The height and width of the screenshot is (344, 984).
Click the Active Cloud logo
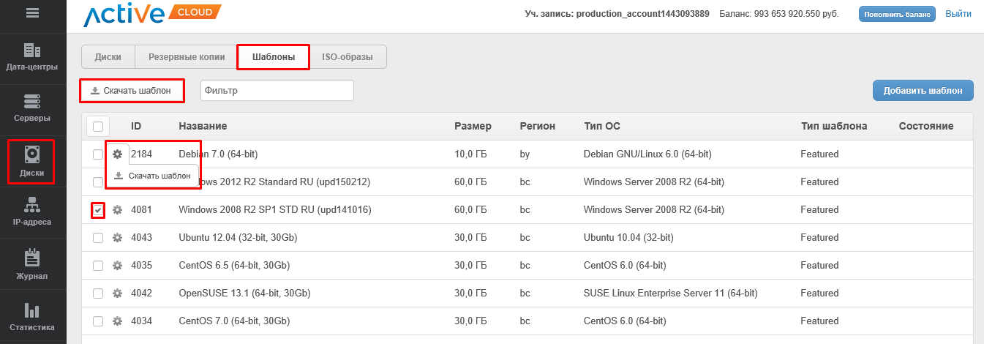(152, 15)
